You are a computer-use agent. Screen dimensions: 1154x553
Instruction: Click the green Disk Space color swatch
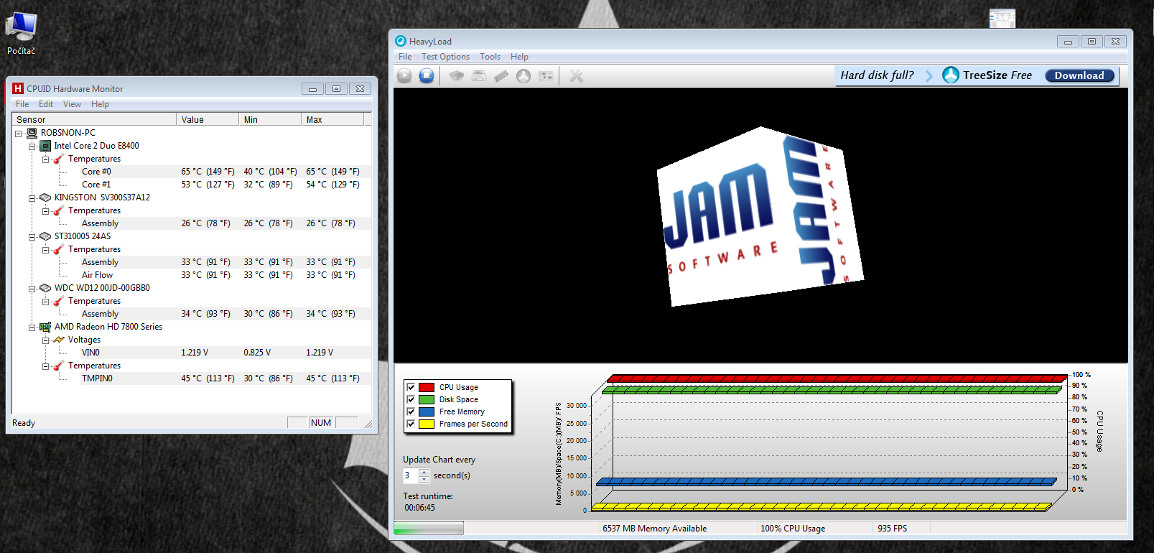click(427, 399)
